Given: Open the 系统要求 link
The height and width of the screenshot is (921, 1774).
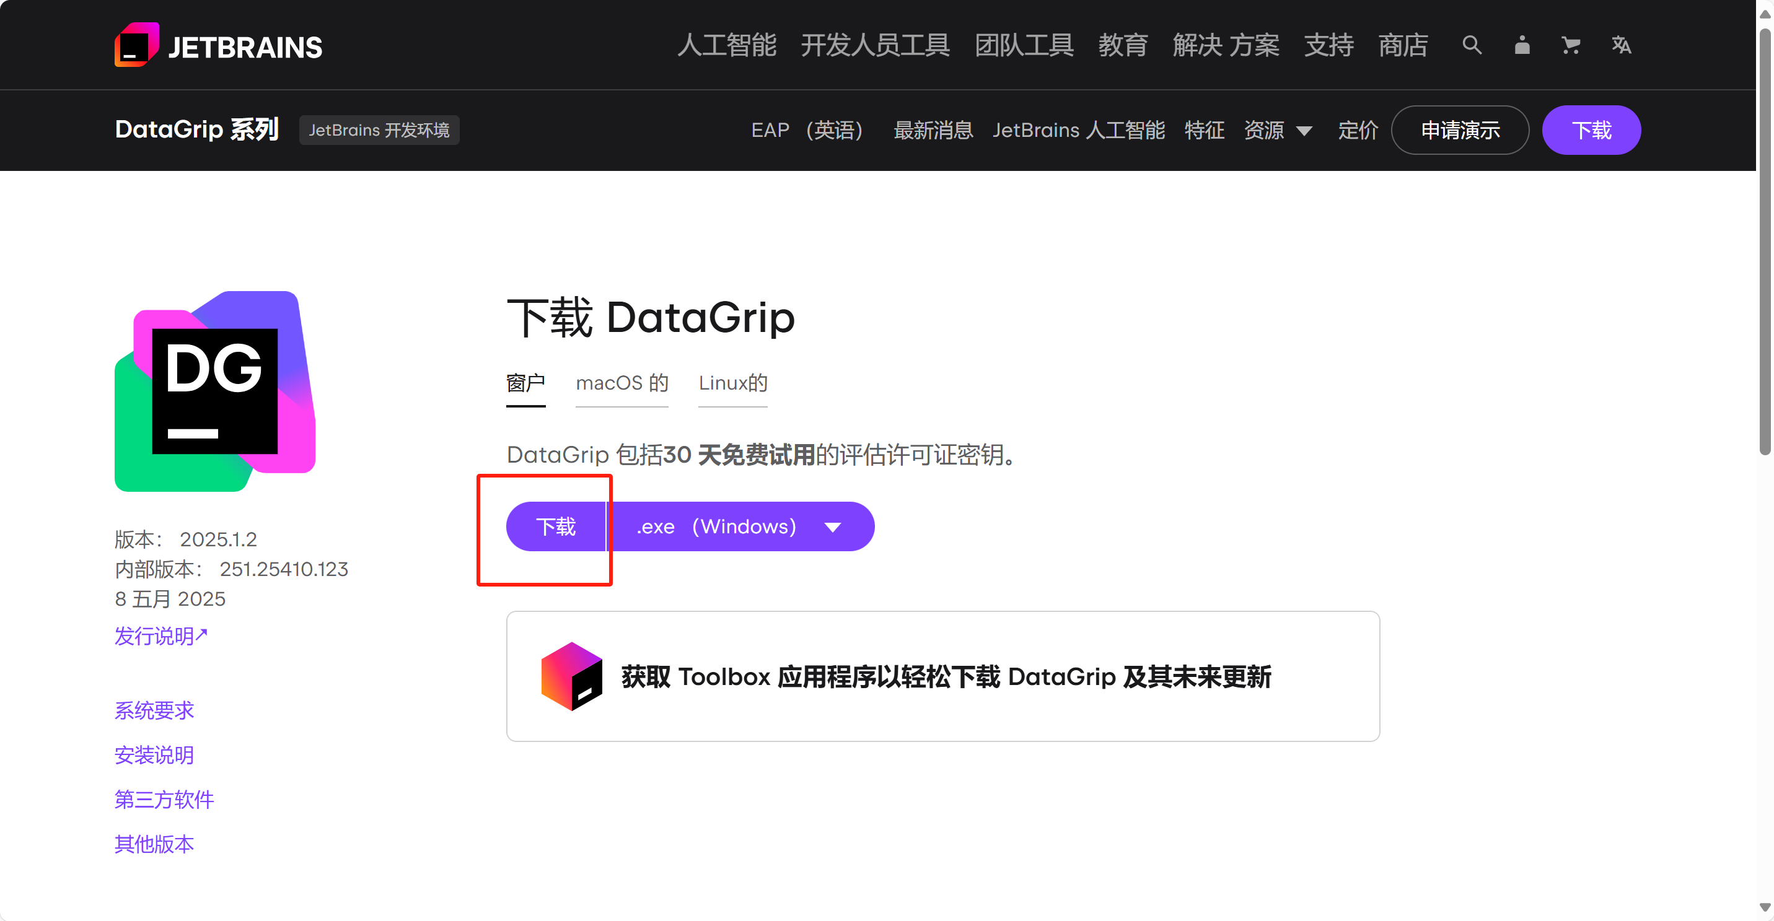Looking at the screenshot, I should pyautogui.click(x=154, y=710).
